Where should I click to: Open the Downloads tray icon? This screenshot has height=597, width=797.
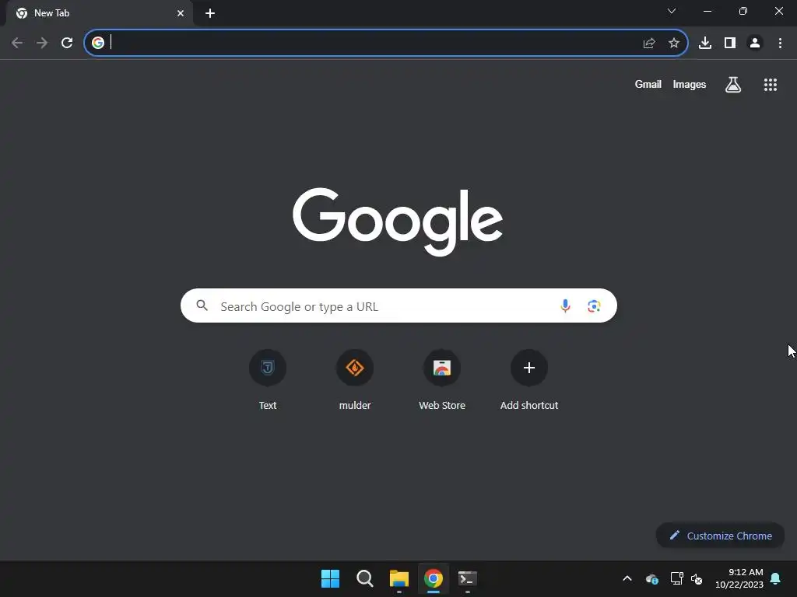[705, 44]
